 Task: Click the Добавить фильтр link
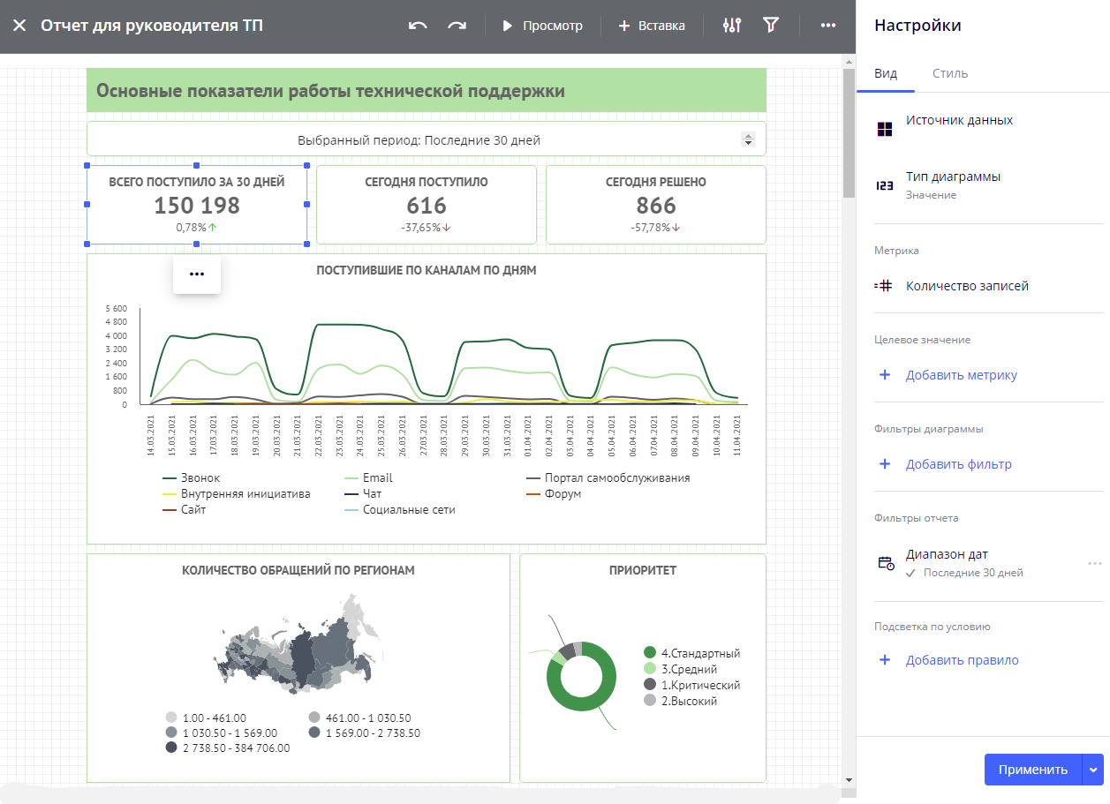[x=958, y=464]
